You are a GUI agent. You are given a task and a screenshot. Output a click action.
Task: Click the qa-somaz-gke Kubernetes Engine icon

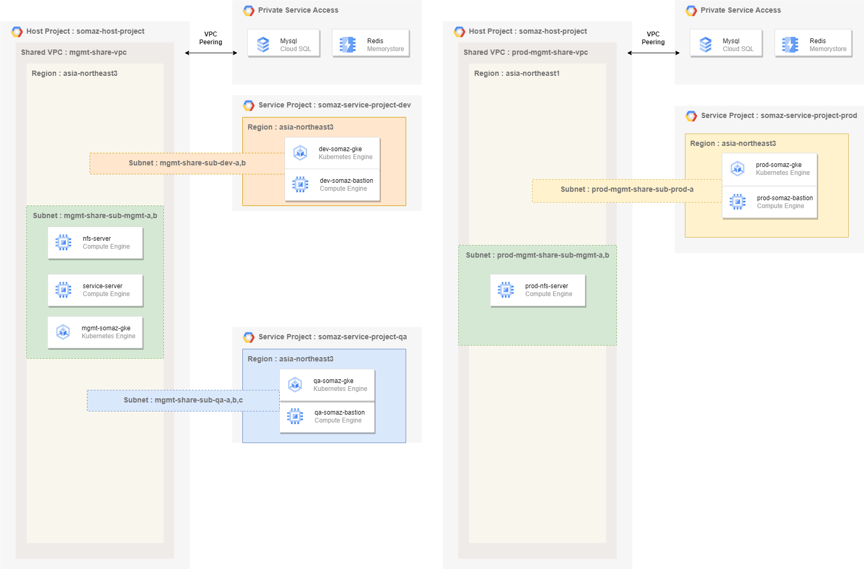[x=295, y=385]
